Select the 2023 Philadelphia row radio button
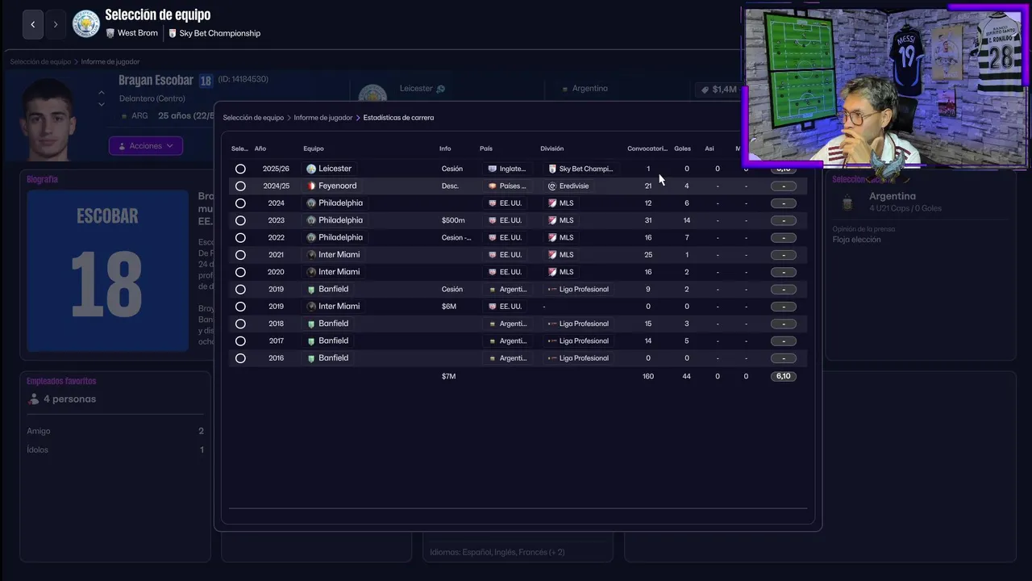Viewport: 1032px width, 581px height. point(240,220)
